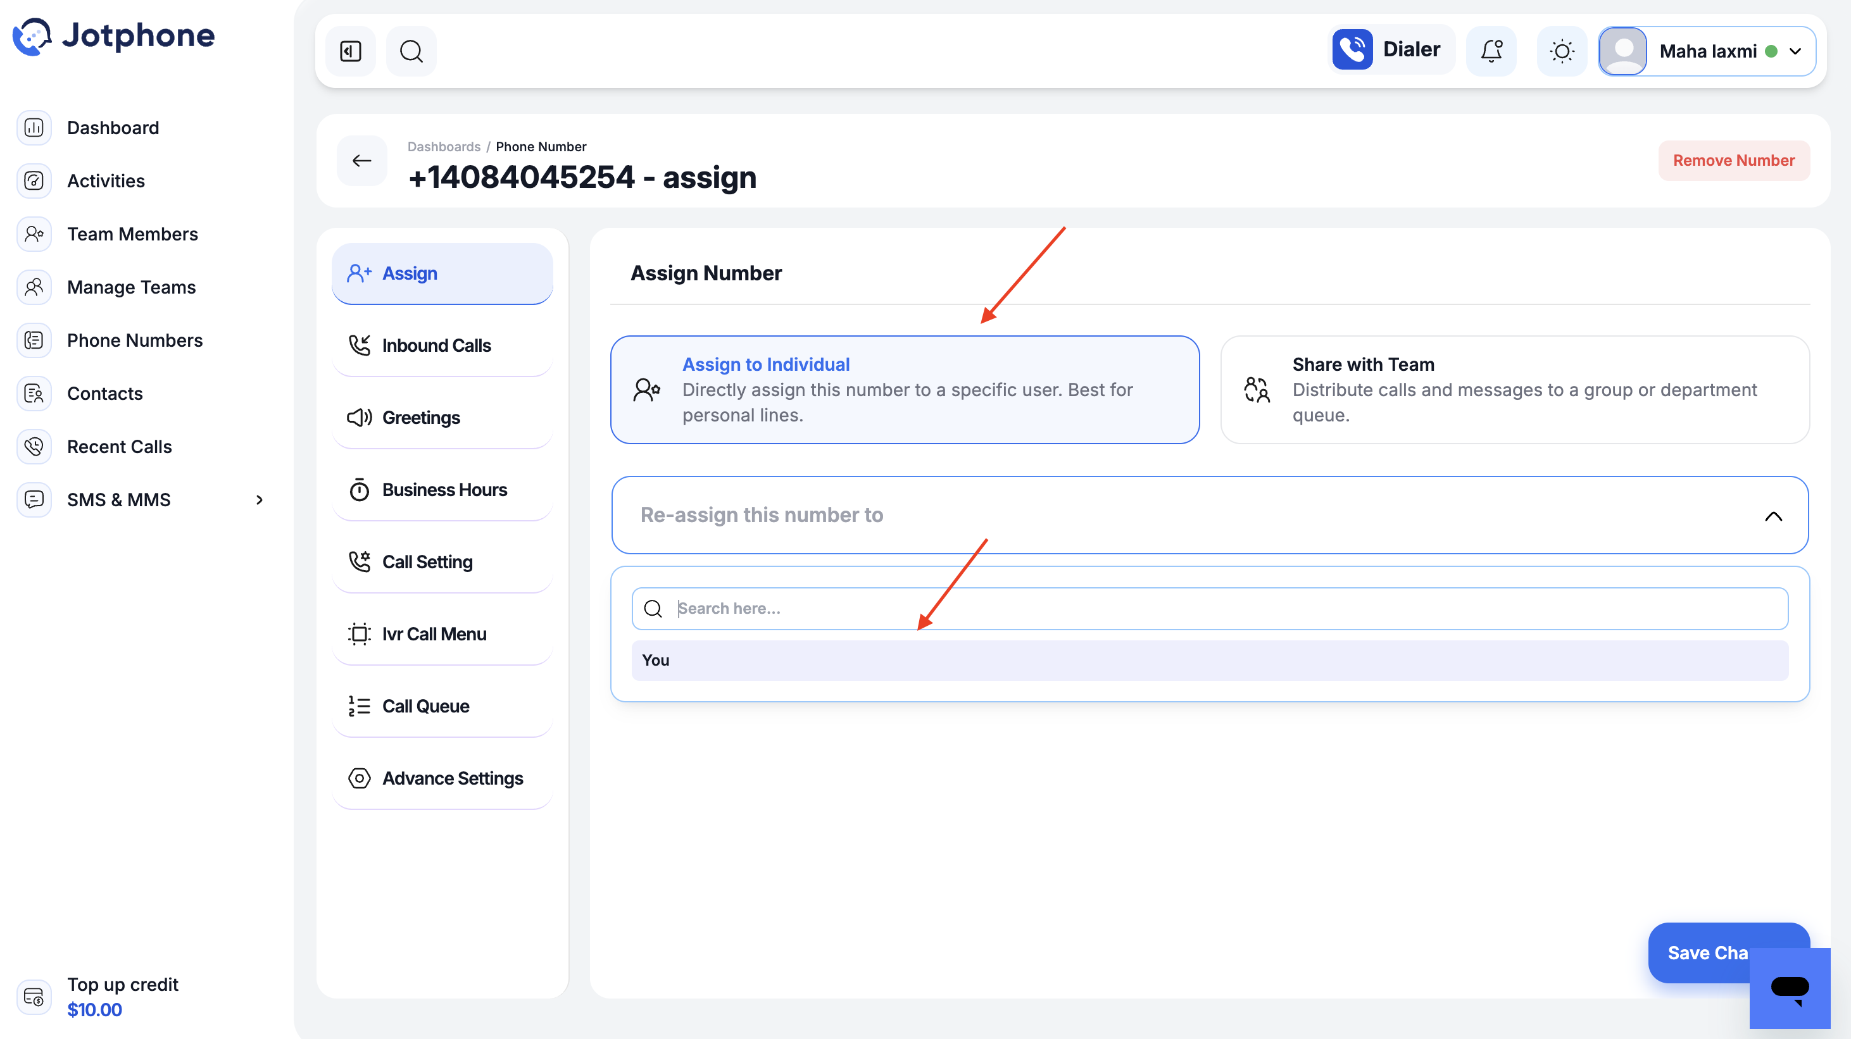Click the Remove Number button
Viewport: 1851px width, 1039px height.
[1734, 160]
